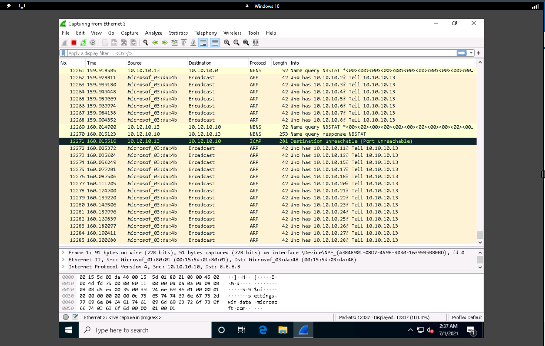Click Profile: Default in status bar
Screen dimensions: 545x346
467,318
